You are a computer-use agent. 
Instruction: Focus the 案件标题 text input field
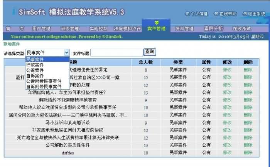[x=116, y=52]
